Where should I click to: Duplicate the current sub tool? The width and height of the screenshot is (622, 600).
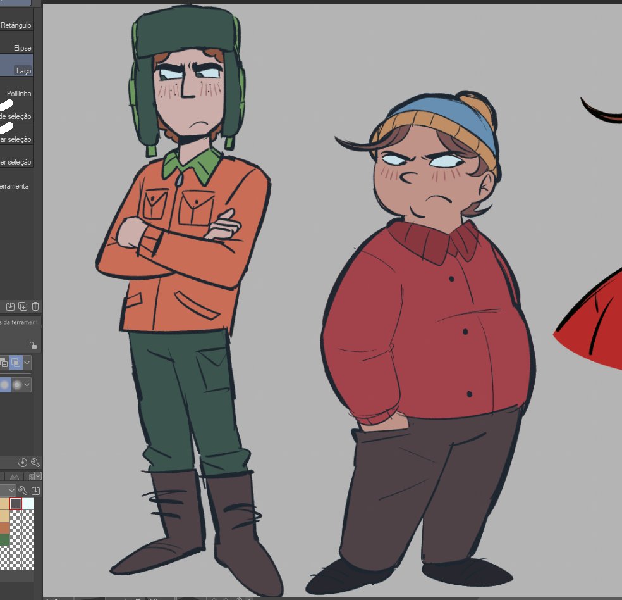pos(23,306)
